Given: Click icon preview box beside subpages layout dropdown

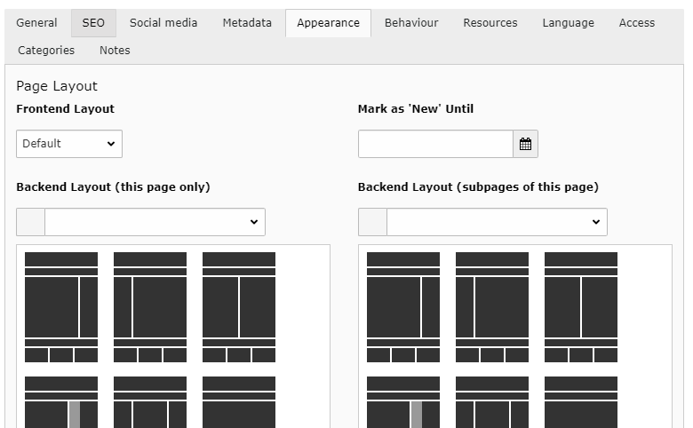Looking at the screenshot, I should [x=372, y=222].
